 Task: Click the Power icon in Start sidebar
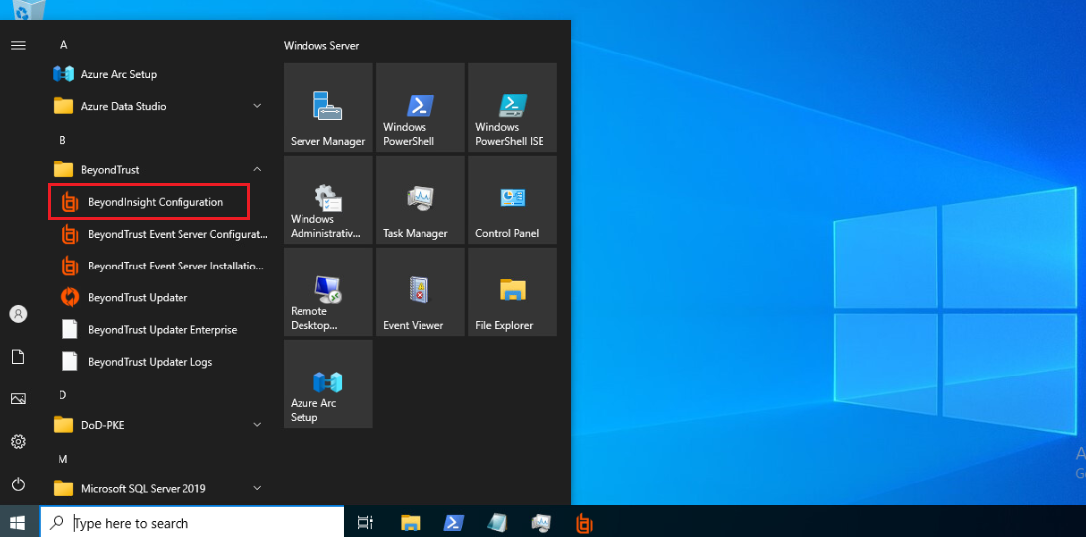[x=18, y=484]
